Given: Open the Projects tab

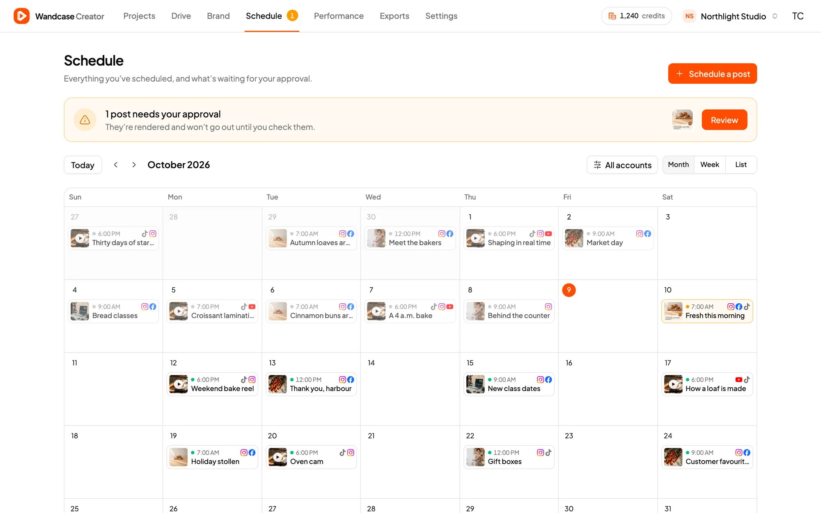Looking at the screenshot, I should point(139,16).
